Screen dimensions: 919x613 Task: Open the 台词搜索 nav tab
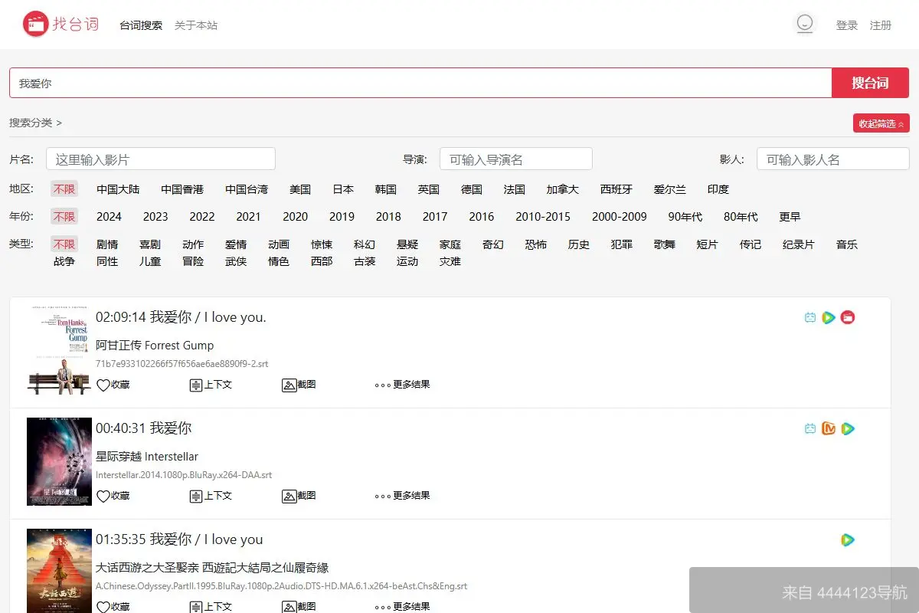141,25
